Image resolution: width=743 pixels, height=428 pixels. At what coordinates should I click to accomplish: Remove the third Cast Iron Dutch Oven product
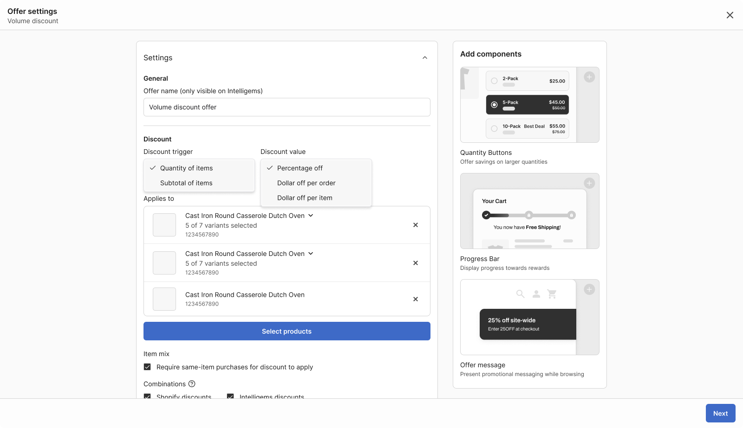[416, 299]
